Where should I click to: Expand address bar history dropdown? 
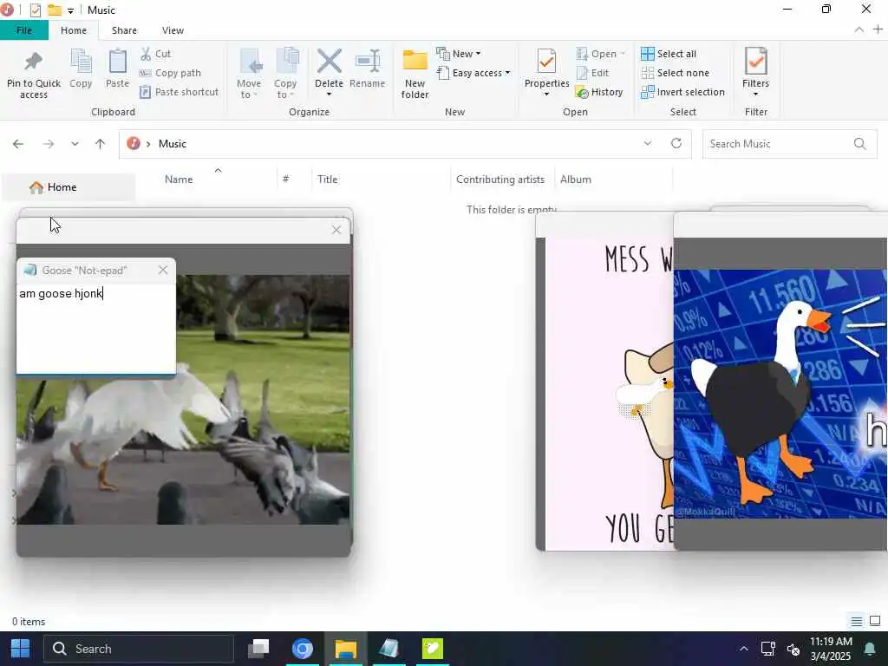click(647, 143)
